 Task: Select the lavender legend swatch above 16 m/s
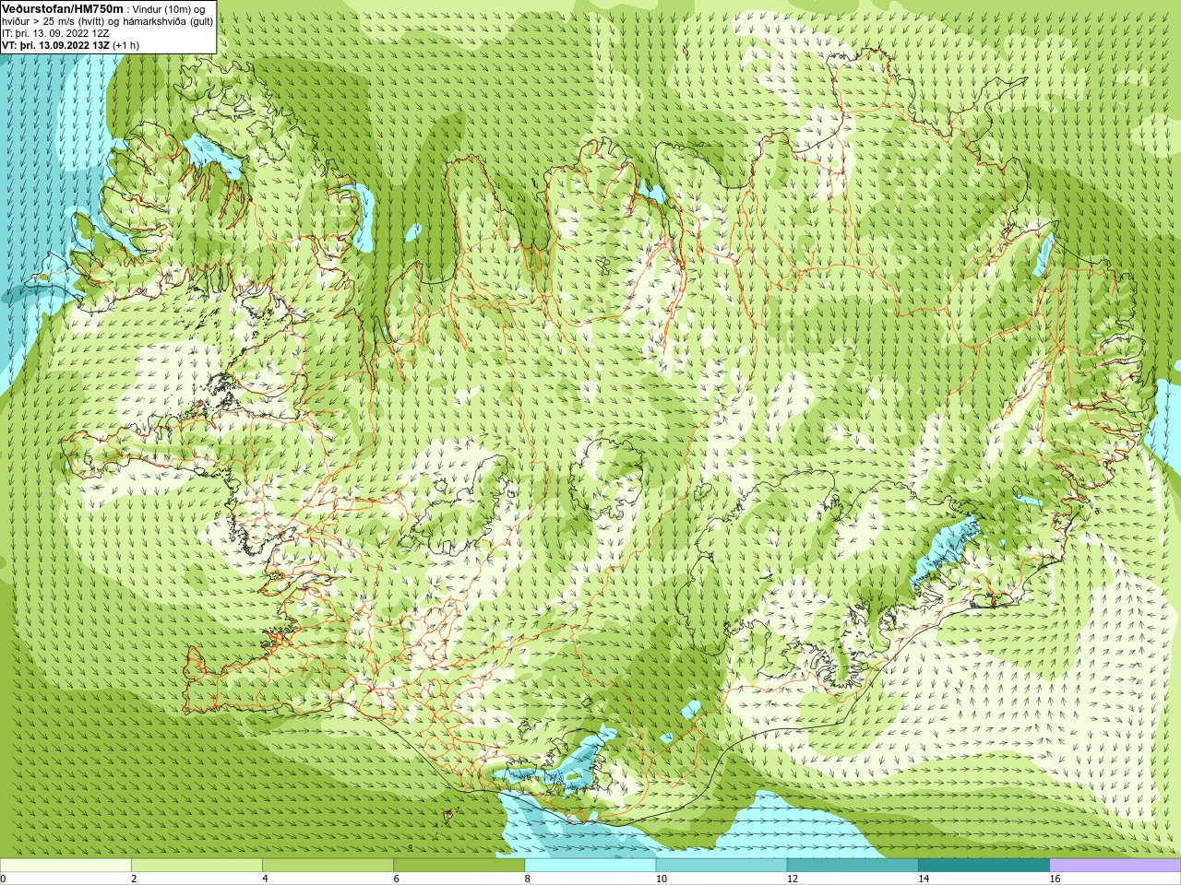click(x=1115, y=866)
